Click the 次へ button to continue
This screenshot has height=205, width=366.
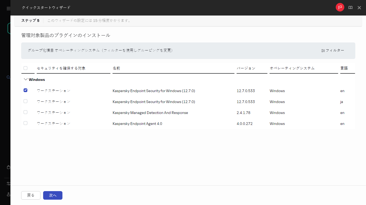pyautogui.click(x=53, y=195)
